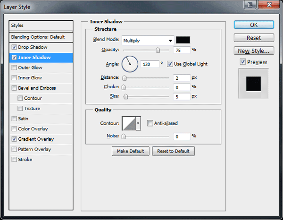The image size is (283, 220).
Task: Open the Blend Mode dropdown
Action: [148, 41]
